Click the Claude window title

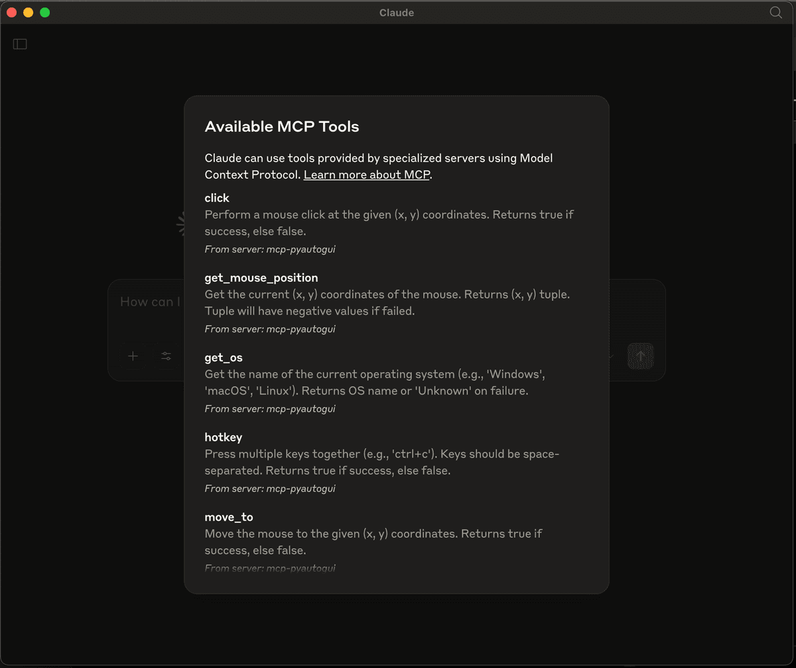click(x=397, y=13)
